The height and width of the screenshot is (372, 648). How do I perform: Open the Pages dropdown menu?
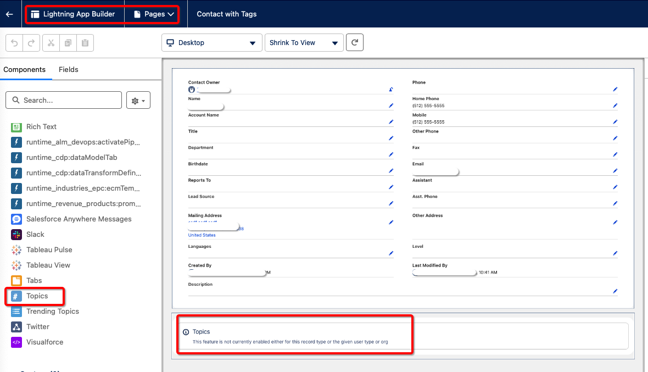[x=154, y=14]
